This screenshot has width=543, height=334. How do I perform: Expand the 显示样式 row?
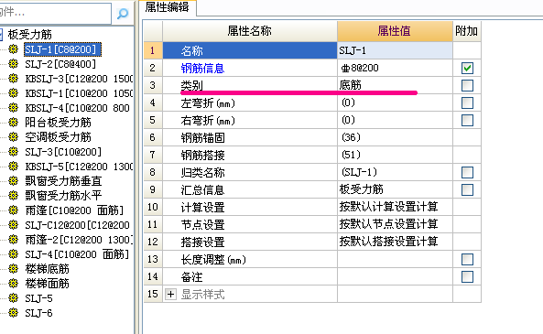click(170, 295)
